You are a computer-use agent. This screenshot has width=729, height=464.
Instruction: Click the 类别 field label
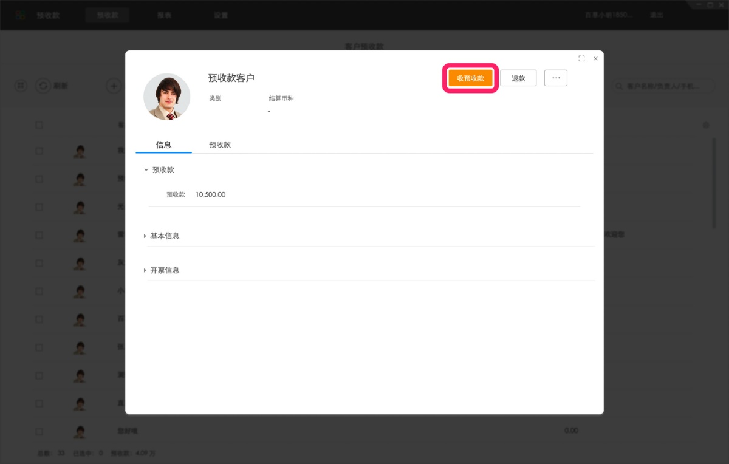(x=215, y=98)
